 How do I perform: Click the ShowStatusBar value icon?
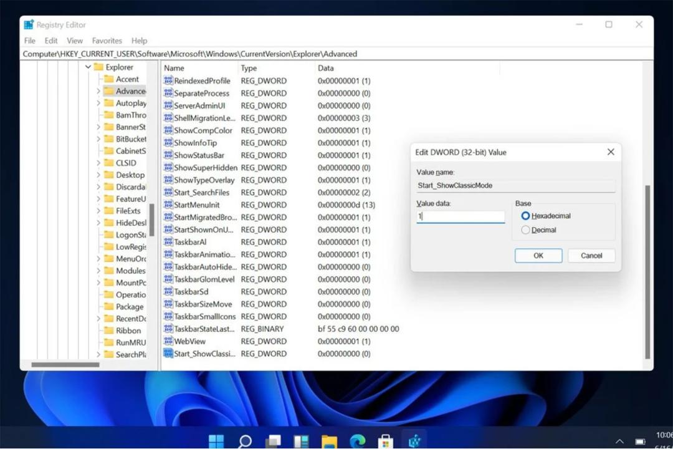(168, 155)
